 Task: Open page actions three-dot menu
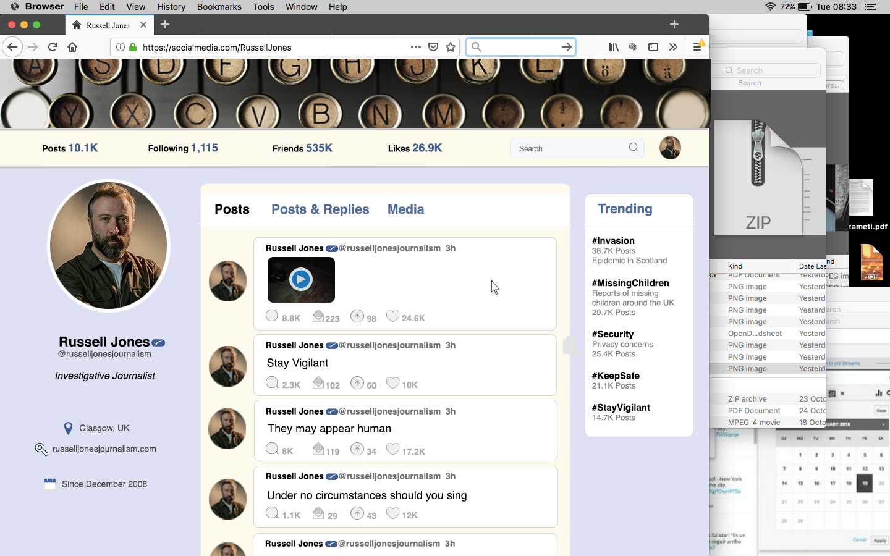(416, 47)
